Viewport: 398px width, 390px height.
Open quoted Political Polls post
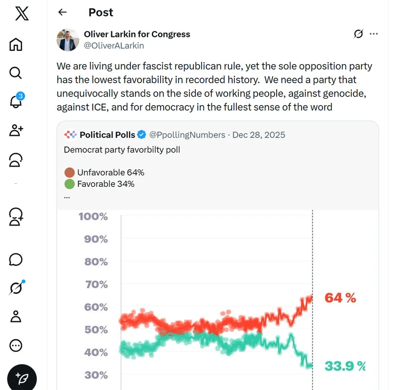coord(218,165)
